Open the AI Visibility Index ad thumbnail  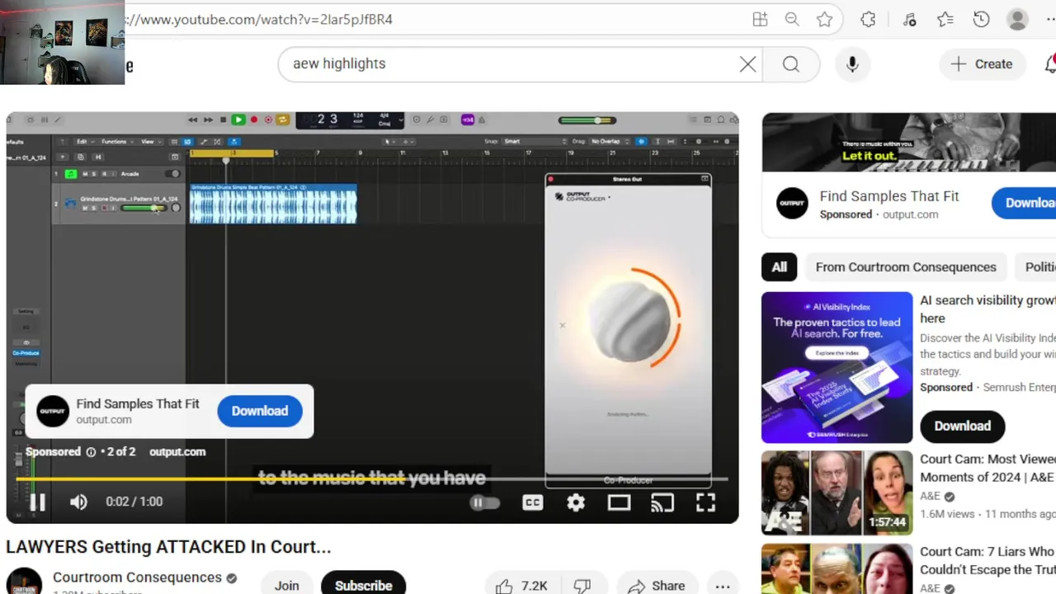point(837,367)
